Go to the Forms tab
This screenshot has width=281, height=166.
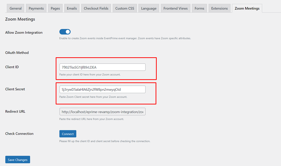pos(199,8)
